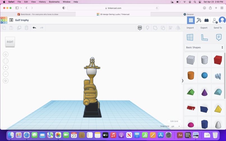Switch to the Devpost tab
226x141 pixels.
[188, 14]
